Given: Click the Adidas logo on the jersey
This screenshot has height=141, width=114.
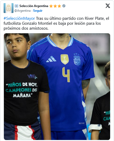Looking at the screenshot, I should [51, 59].
